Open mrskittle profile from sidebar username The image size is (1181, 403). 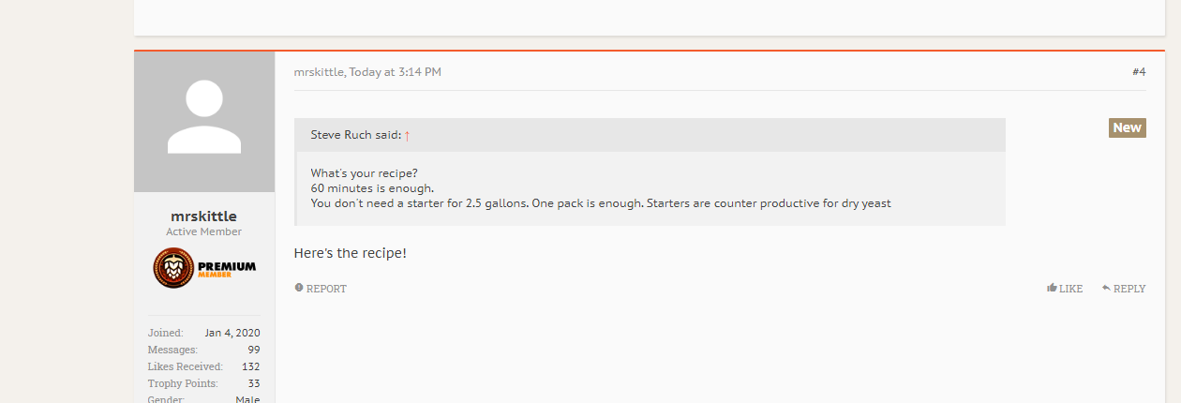tap(204, 216)
